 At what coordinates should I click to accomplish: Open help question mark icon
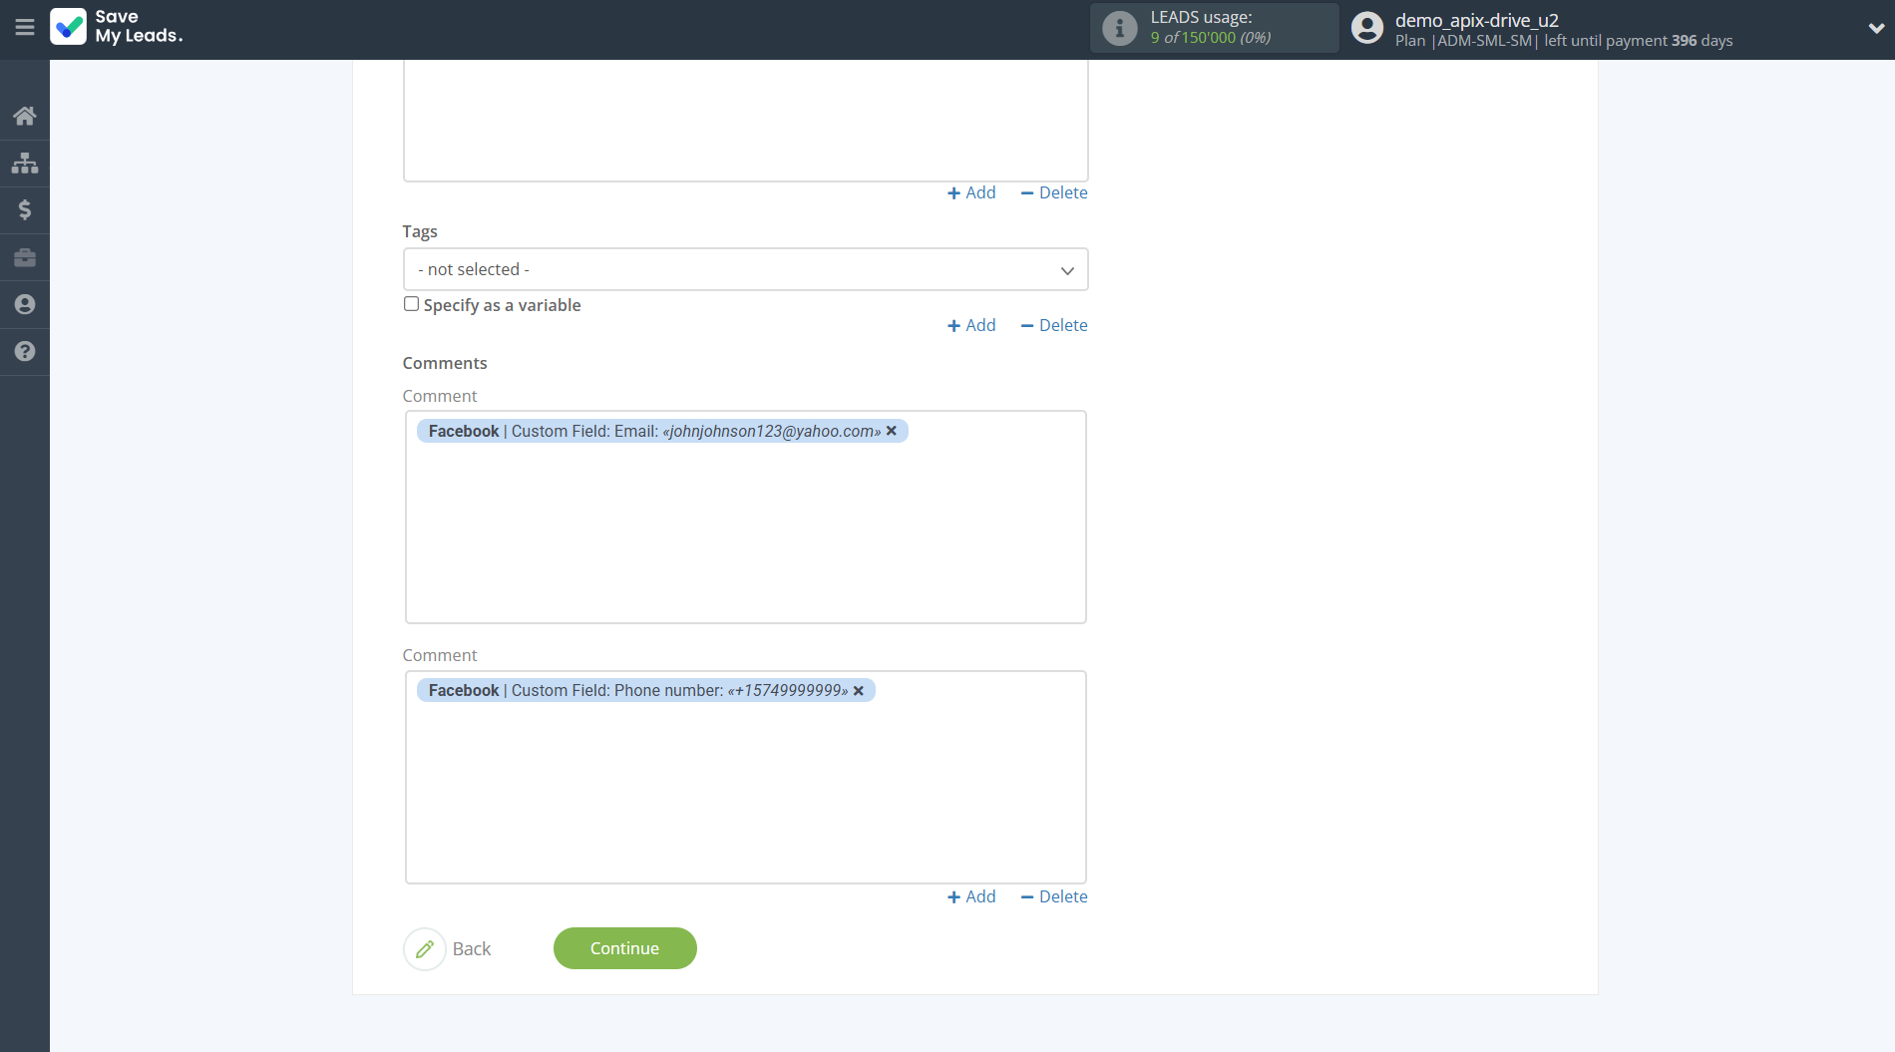25,351
